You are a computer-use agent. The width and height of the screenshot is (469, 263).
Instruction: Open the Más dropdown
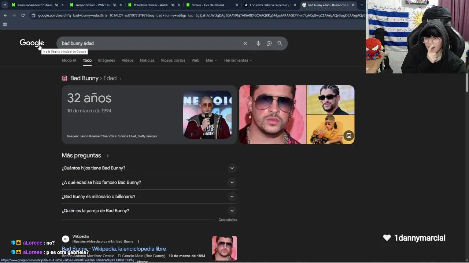pos(211,60)
